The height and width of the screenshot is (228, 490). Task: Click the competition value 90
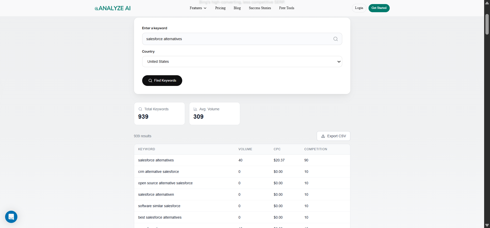click(306, 160)
